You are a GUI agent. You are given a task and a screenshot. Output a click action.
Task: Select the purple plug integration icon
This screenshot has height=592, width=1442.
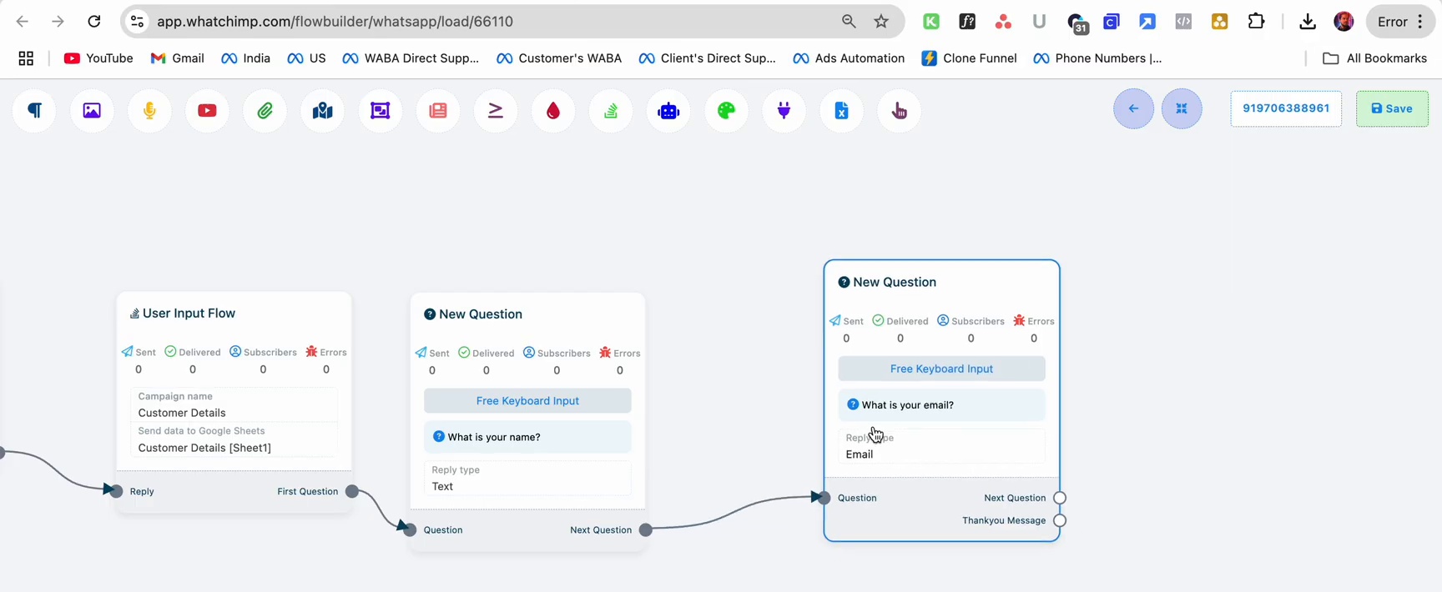pos(784,111)
